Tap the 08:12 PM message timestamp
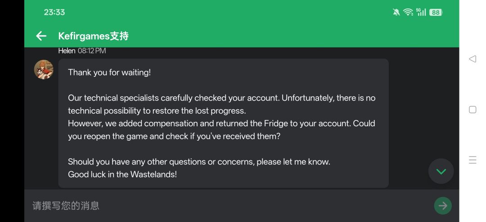The width and height of the screenshot is (486, 222). point(92,51)
